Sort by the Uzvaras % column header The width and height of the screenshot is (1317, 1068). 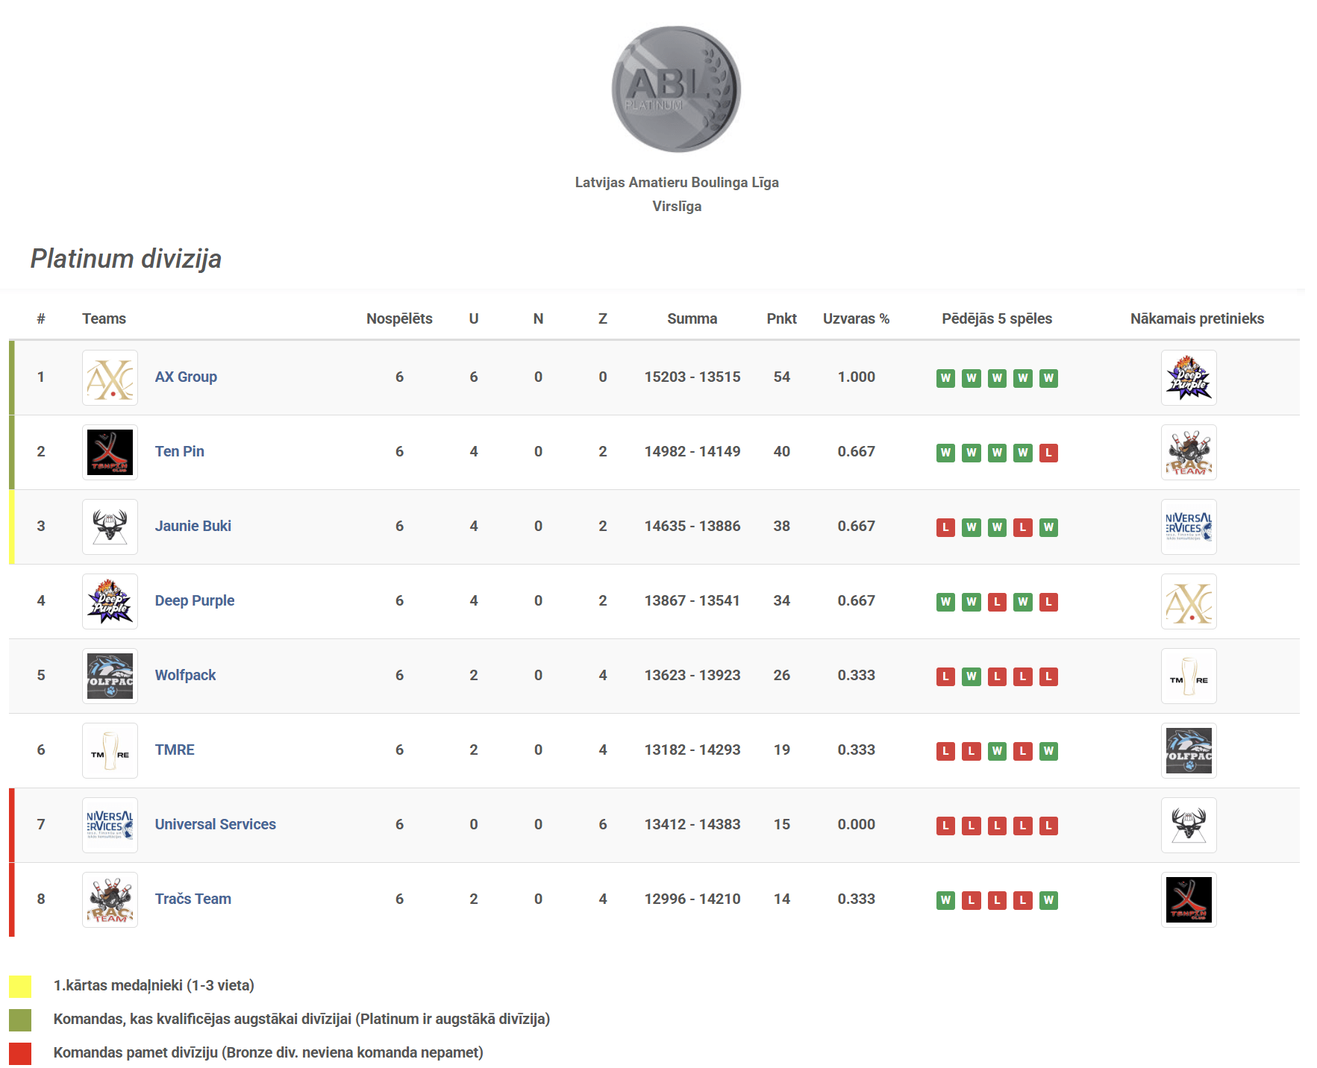coord(856,318)
